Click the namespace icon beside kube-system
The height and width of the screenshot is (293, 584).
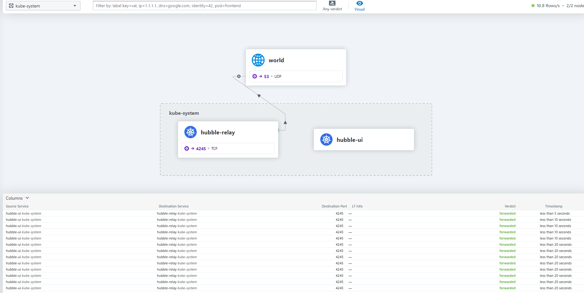click(11, 6)
